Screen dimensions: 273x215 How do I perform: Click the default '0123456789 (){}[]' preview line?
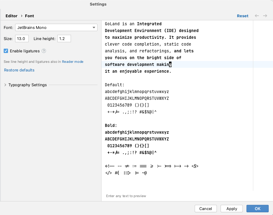pyautogui.click(x=128, y=105)
